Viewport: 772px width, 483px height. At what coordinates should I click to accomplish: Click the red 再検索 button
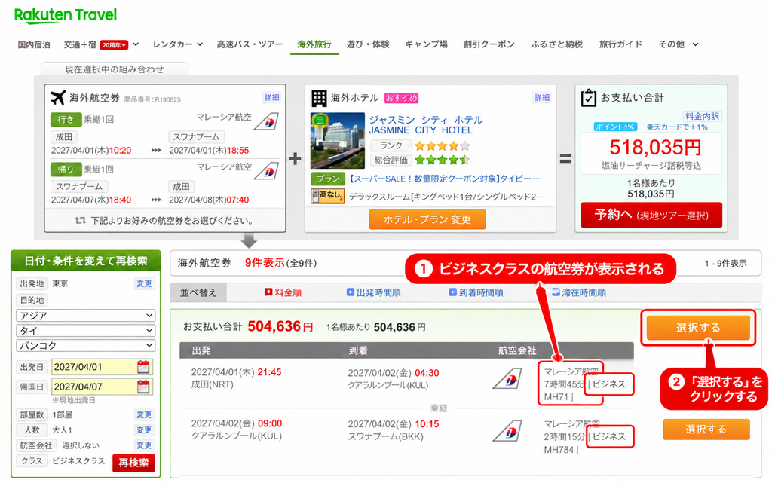133,463
